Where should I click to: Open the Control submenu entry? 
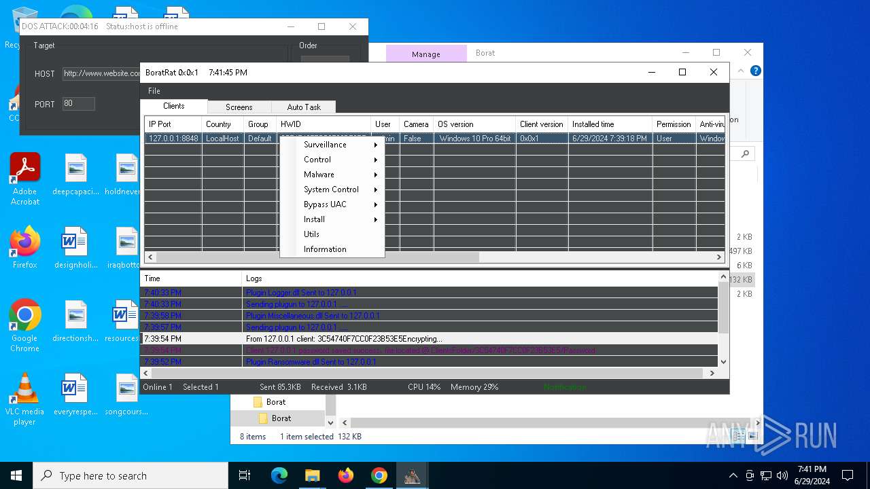[332, 160]
